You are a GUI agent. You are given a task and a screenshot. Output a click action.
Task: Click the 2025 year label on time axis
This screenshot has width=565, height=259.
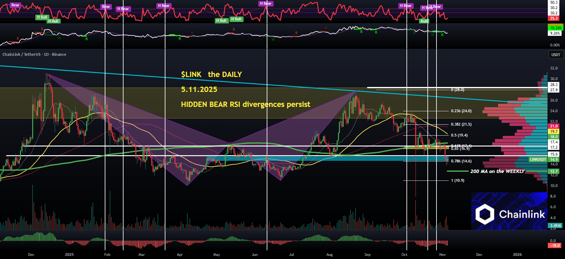click(x=69, y=255)
